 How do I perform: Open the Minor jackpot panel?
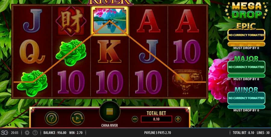pos(246,98)
